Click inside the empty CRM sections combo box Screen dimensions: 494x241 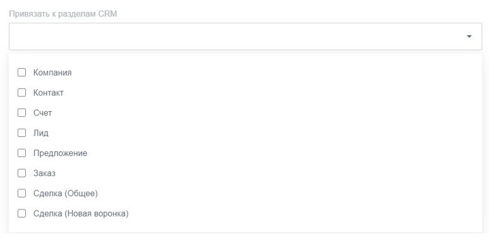tap(246, 37)
